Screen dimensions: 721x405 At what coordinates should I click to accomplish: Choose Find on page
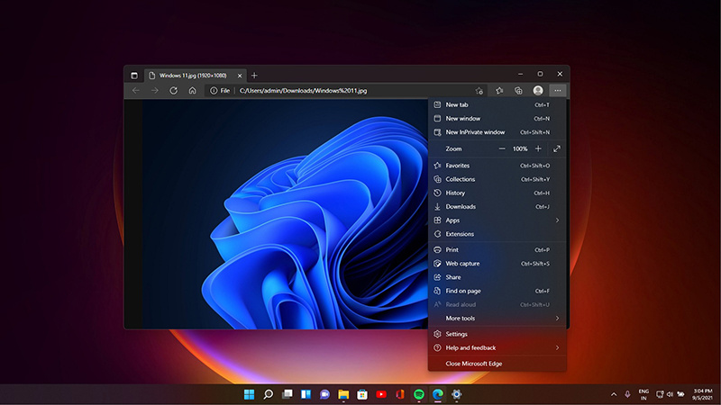point(497,291)
